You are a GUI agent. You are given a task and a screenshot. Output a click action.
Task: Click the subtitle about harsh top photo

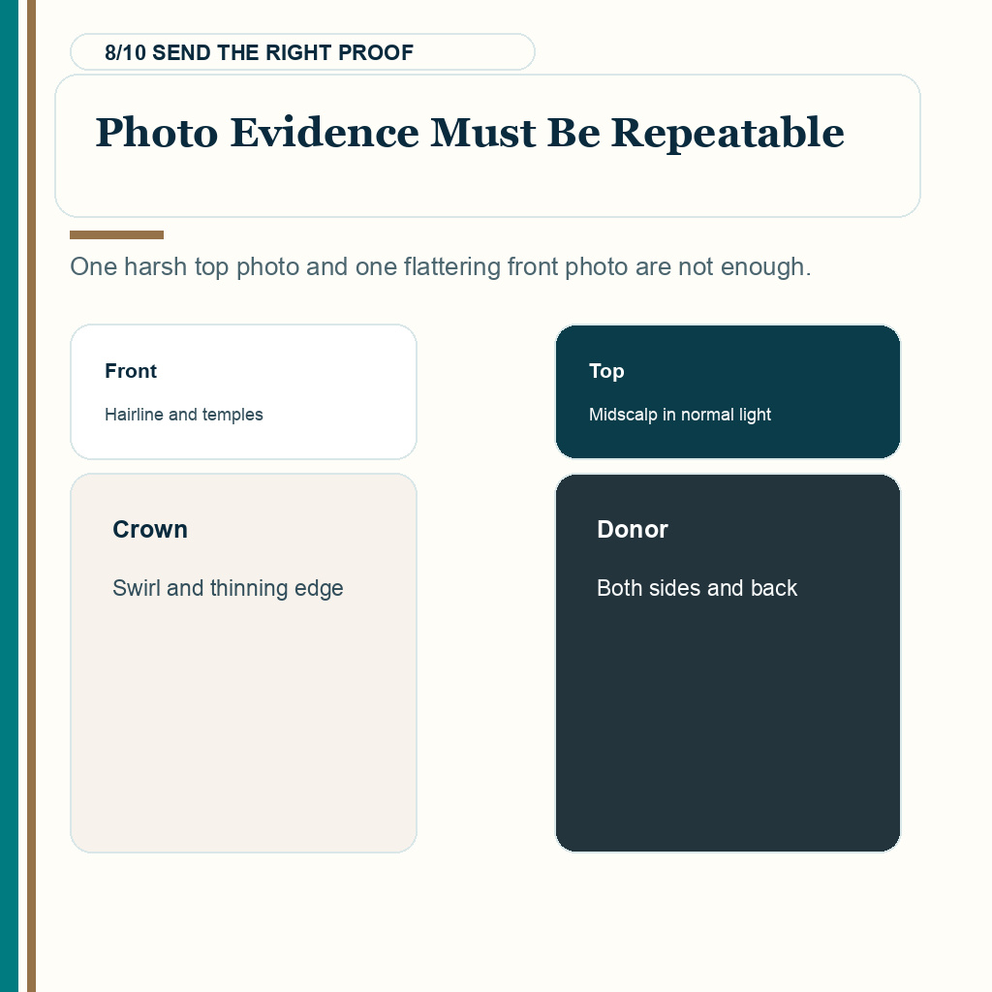[441, 267]
